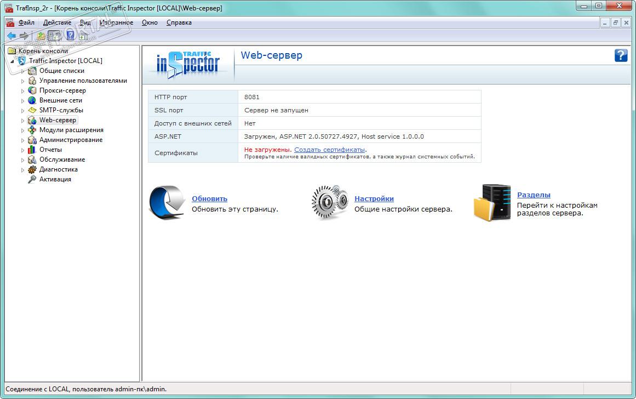Click the Корень консоли folder icon
636x399 pixels.
(x=12, y=51)
